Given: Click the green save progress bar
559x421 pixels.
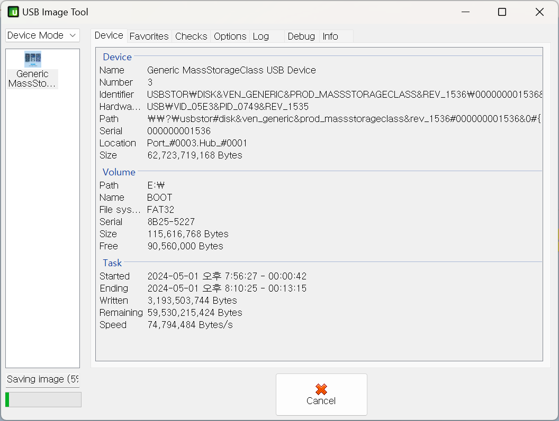Looking at the screenshot, I should point(43,400).
